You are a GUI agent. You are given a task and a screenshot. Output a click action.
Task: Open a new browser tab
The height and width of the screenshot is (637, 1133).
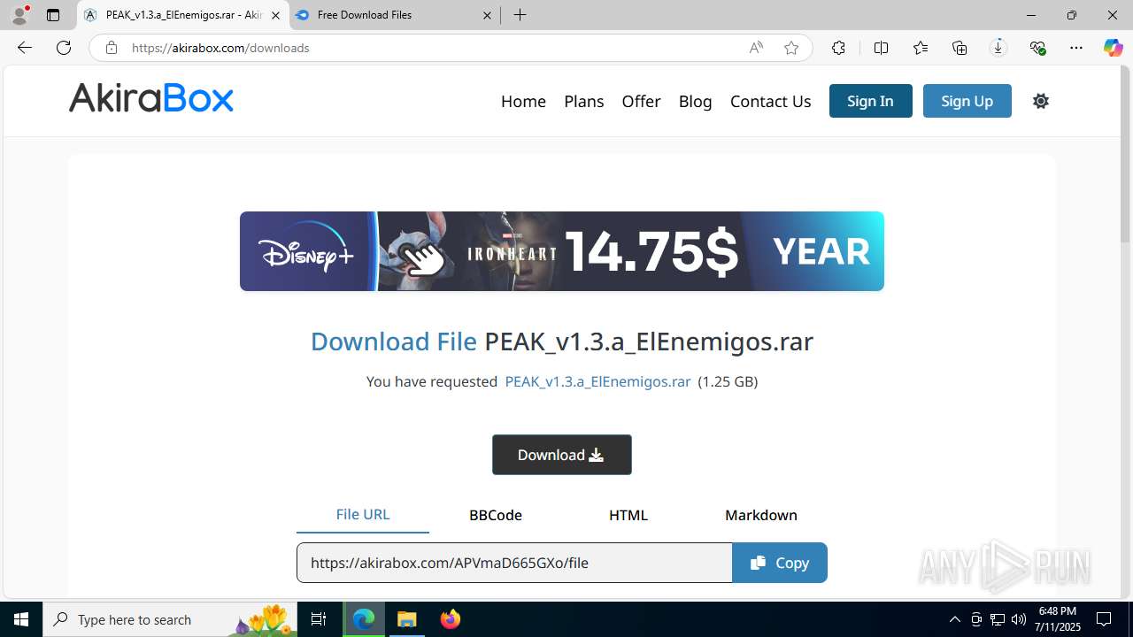click(x=520, y=15)
